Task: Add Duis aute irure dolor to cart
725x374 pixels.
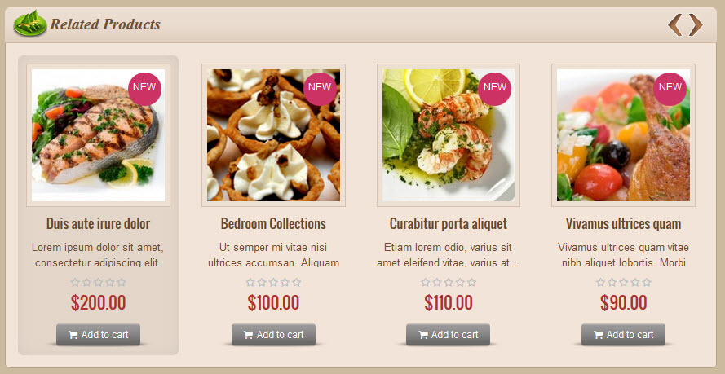Action: click(98, 335)
